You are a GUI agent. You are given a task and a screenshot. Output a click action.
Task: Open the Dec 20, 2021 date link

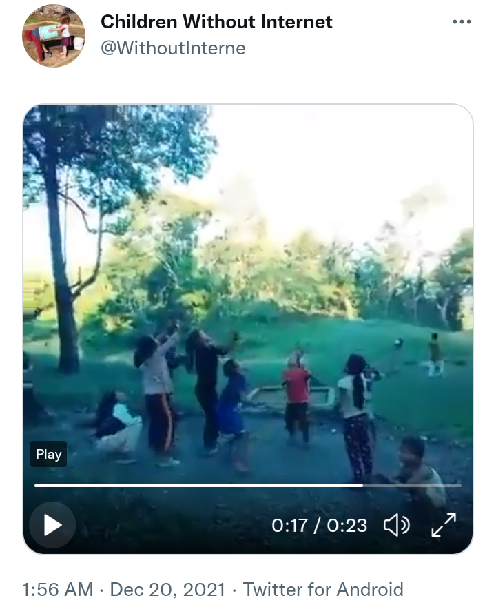coord(168,589)
